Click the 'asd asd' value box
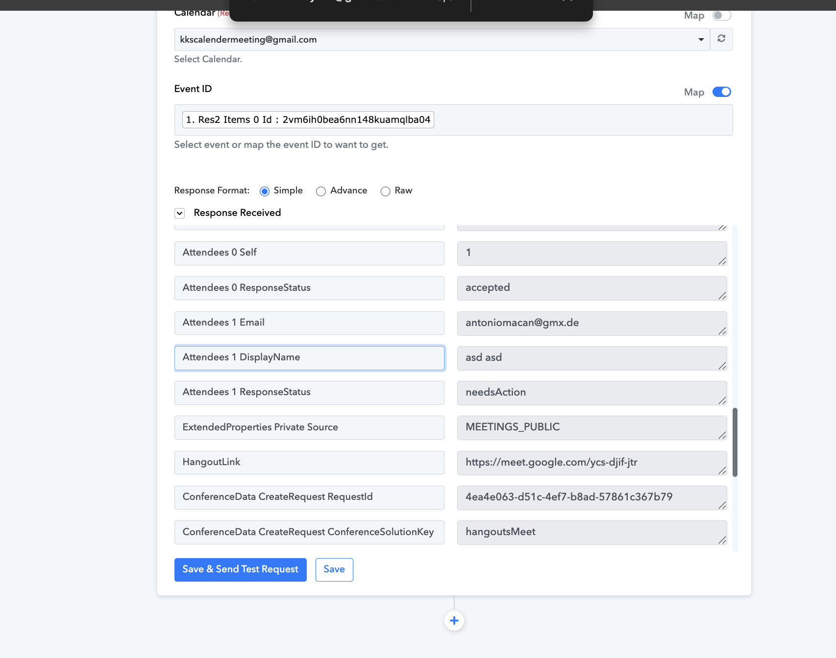 point(592,358)
